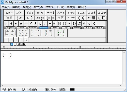Insert the infinity symbol from small bar

tap(16, 24)
